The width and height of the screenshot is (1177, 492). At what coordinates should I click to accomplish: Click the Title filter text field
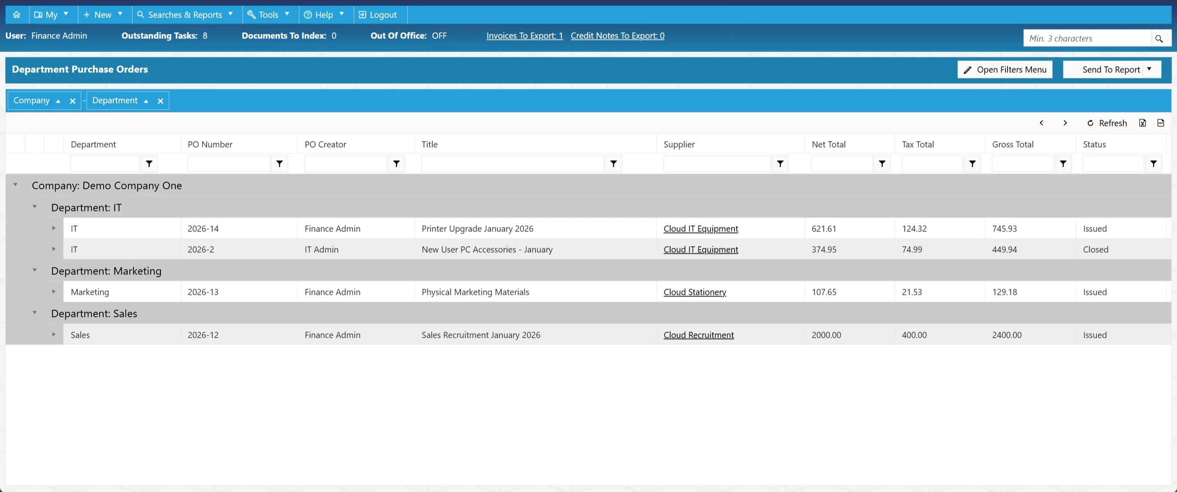512,164
